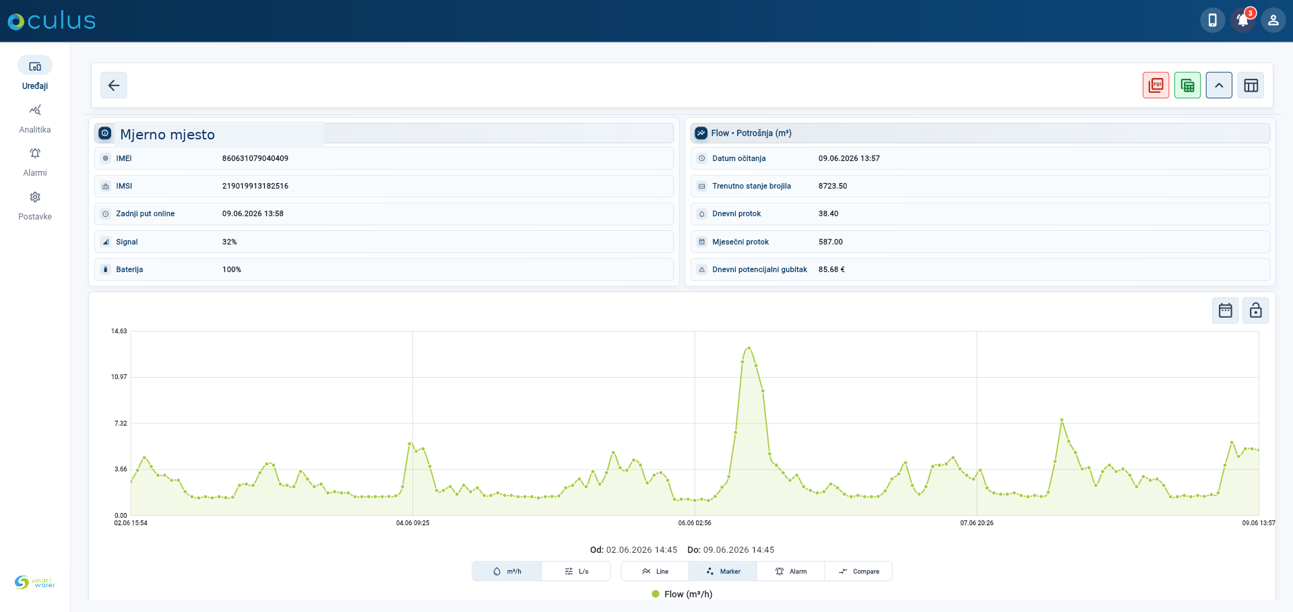Click the Smart Water logo in sidebar
Image resolution: width=1293 pixels, height=612 pixels.
point(35,582)
